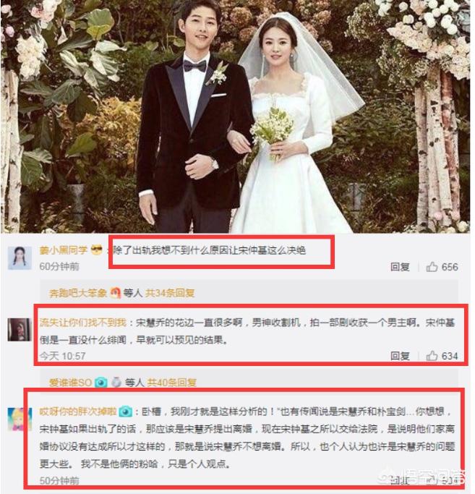The height and width of the screenshot is (494, 475).
Task: Open avatar of 流失让你们找不到我
Action: click(x=20, y=330)
